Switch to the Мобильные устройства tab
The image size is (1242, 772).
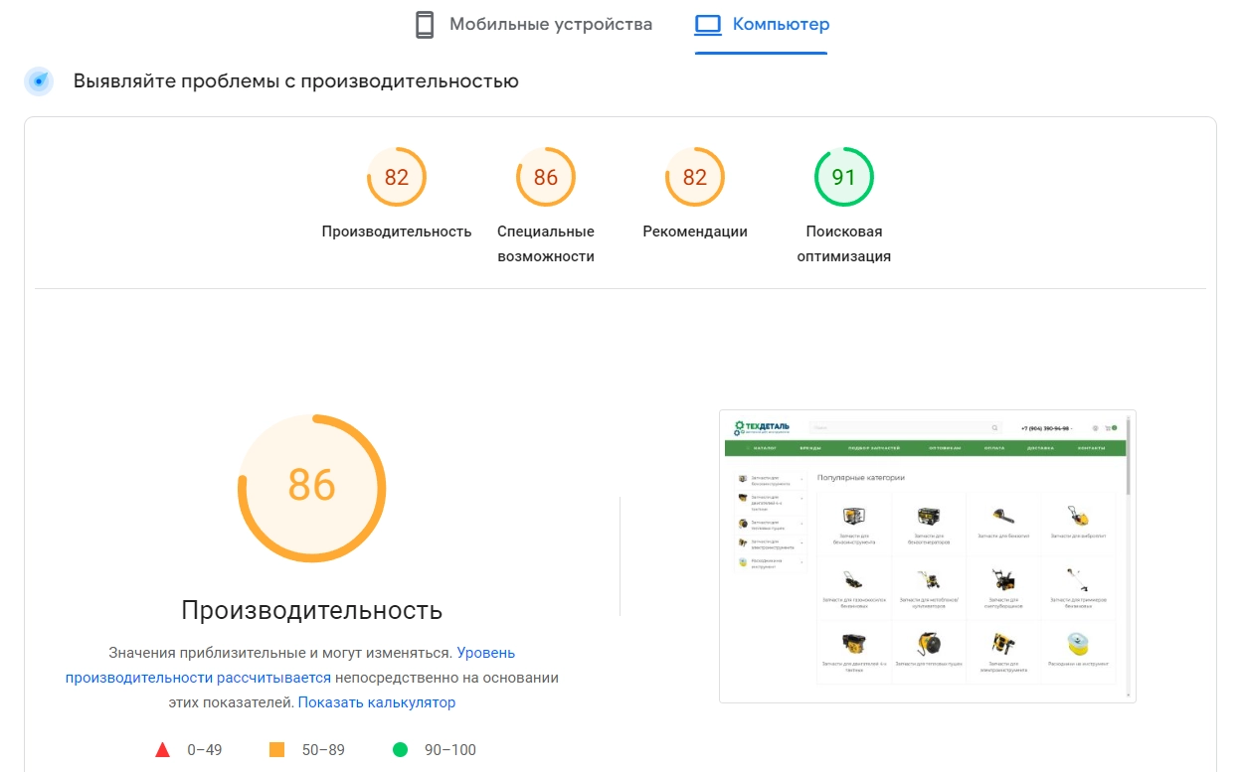[x=534, y=25]
